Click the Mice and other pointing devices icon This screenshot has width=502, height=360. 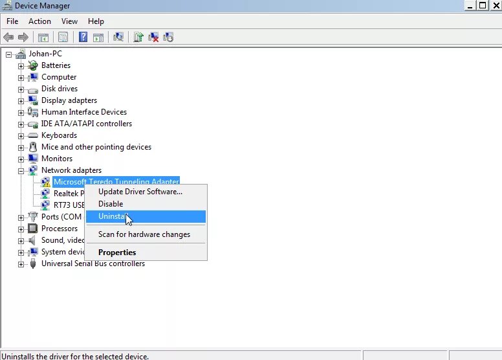[x=32, y=147]
